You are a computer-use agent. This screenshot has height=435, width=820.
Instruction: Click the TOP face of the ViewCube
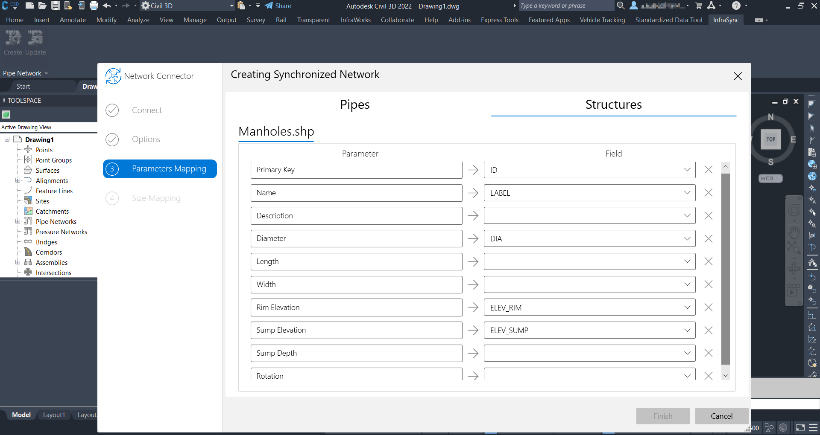[x=770, y=139]
